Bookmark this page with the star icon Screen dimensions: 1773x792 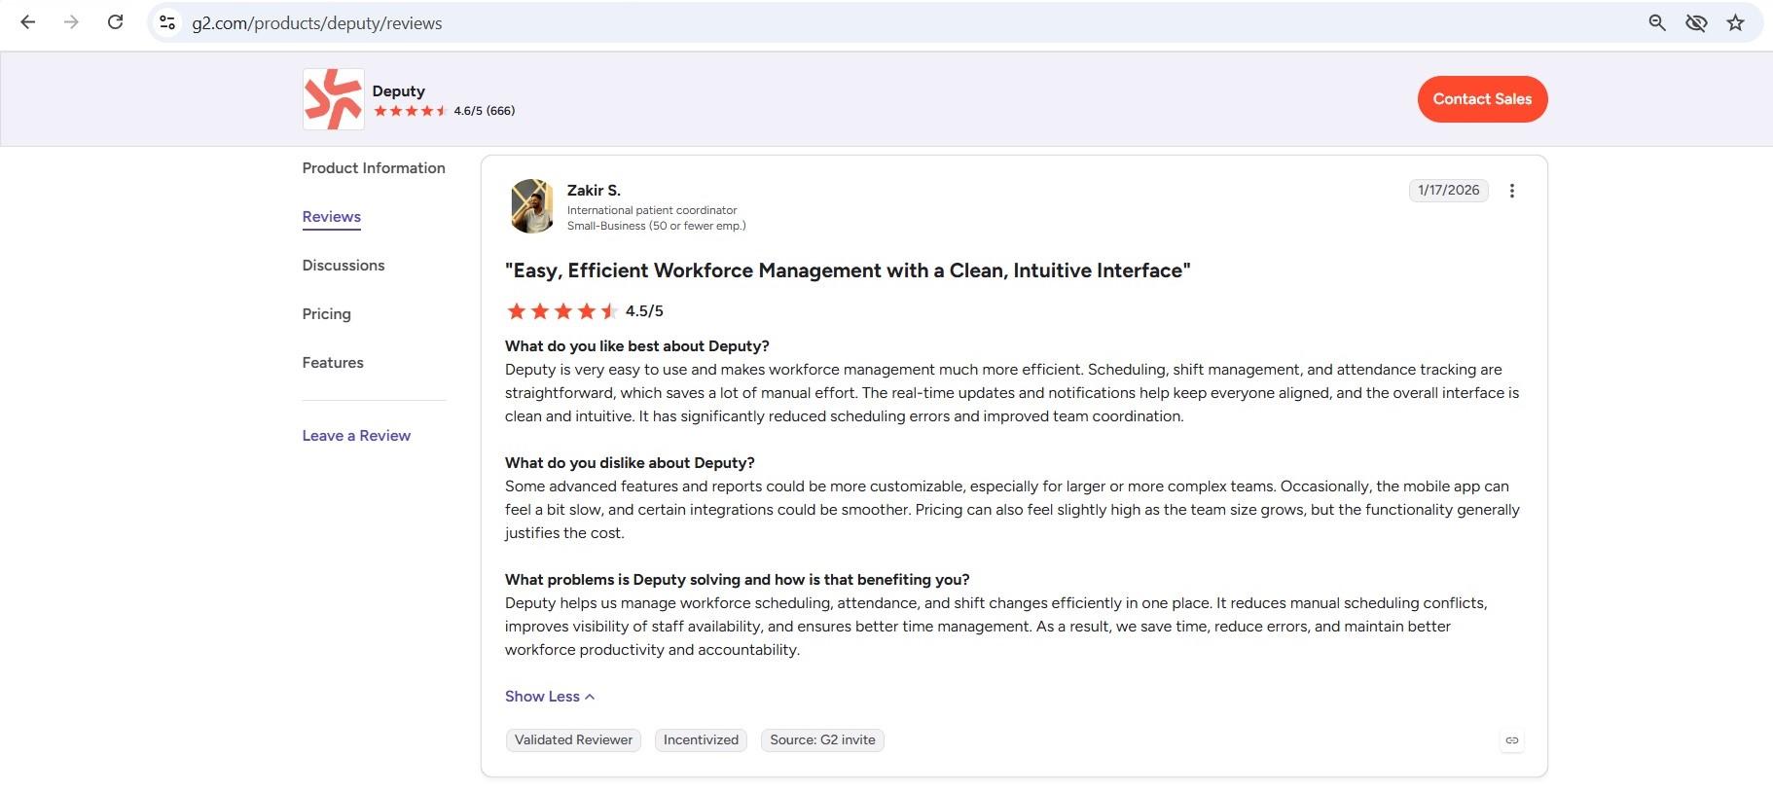click(1735, 22)
